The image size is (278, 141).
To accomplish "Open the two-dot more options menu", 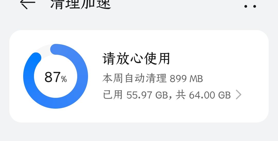I will 250,6.
